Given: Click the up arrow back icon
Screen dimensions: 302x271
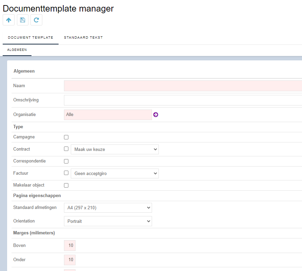Looking at the screenshot, I should (8, 20).
